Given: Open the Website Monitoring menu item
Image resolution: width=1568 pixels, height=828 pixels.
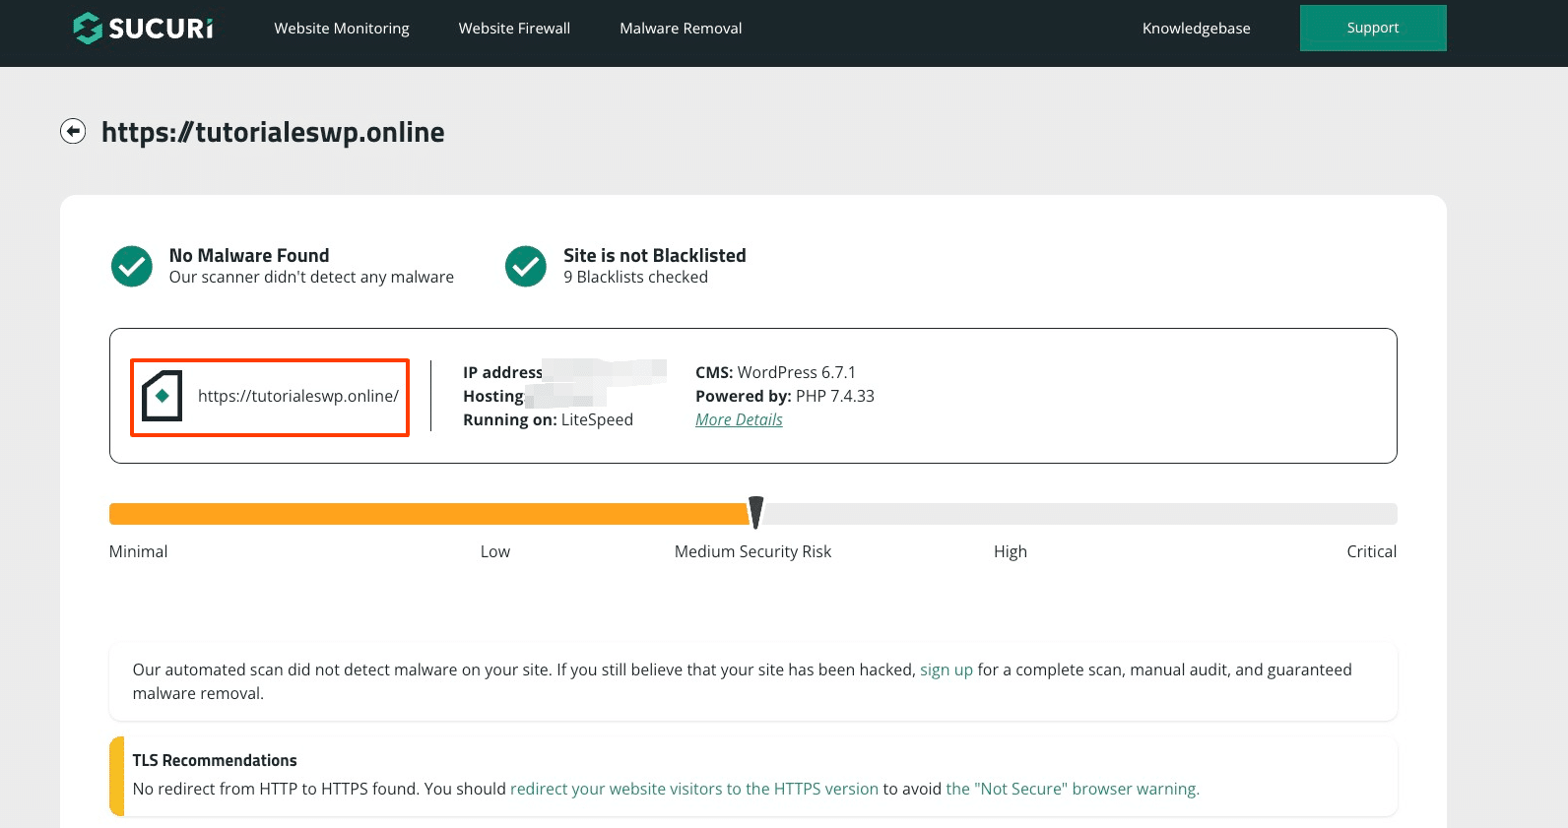Looking at the screenshot, I should pyautogui.click(x=342, y=29).
